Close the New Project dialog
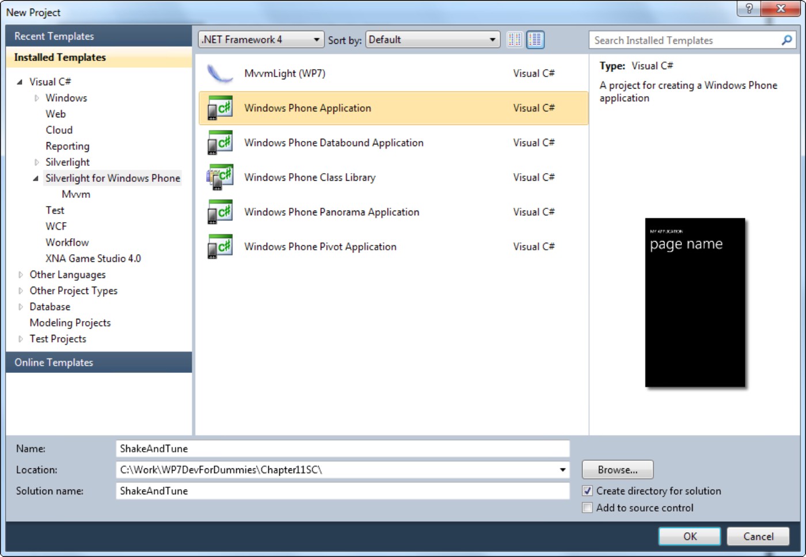 (x=781, y=8)
